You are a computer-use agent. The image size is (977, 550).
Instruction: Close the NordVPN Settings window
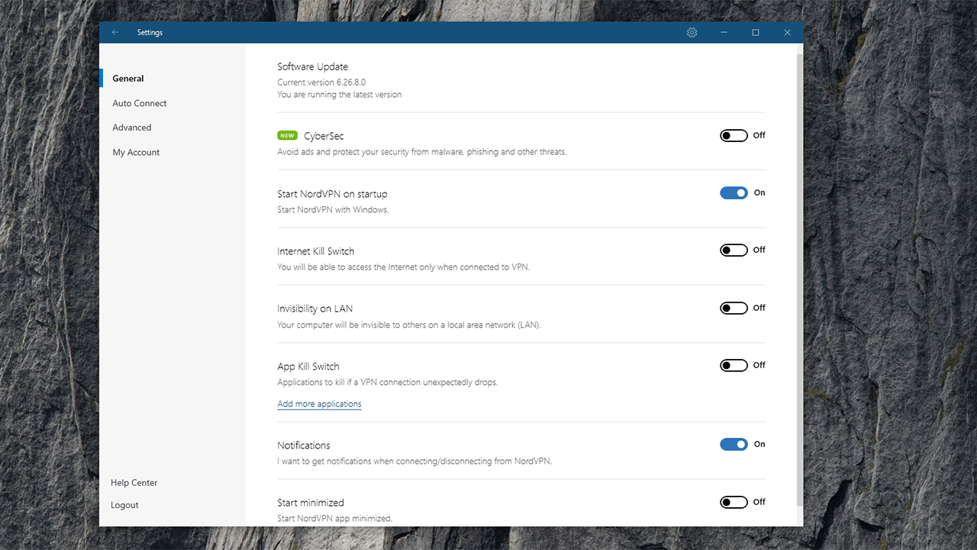788,32
